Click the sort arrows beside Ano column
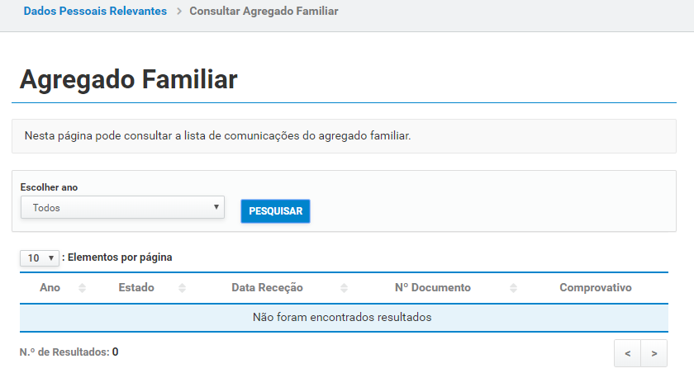 click(82, 288)
